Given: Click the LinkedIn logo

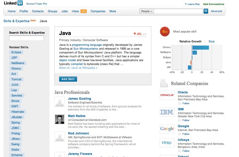Looking at the screenshot, I should [x=13, y=4].
